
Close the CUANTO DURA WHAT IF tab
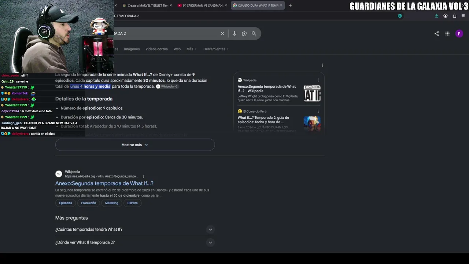coord(281,5)
